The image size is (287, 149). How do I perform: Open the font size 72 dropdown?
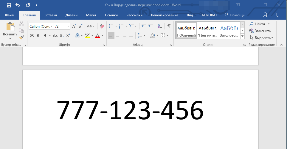tap(68, 26)
